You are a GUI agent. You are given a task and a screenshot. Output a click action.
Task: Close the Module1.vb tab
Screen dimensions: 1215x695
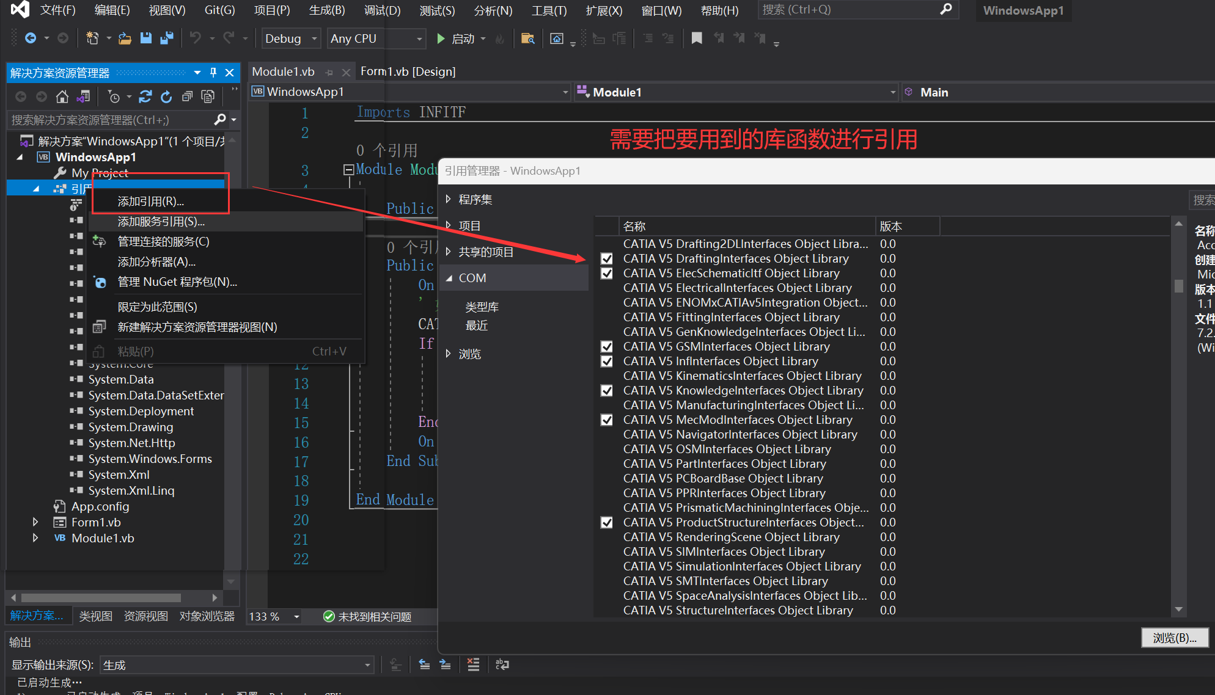pyautogui.click(x=346, y=72)
